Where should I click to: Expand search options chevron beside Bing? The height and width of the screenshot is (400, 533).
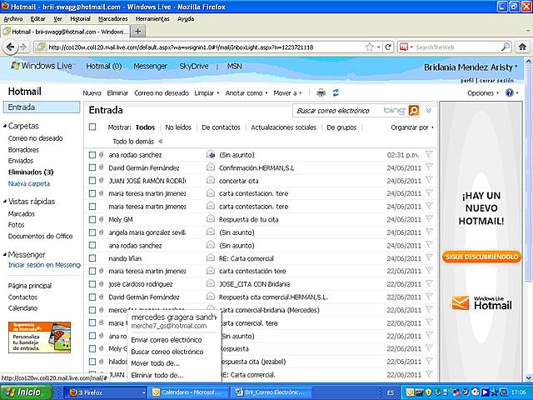tap(429, 110)
